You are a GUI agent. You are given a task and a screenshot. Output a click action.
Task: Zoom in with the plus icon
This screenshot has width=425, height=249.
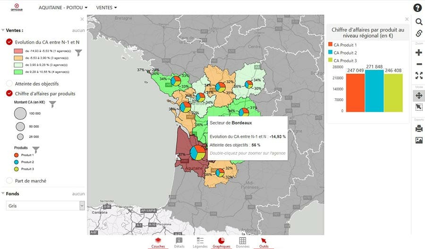pyautogui.click(x=418, y=53)
